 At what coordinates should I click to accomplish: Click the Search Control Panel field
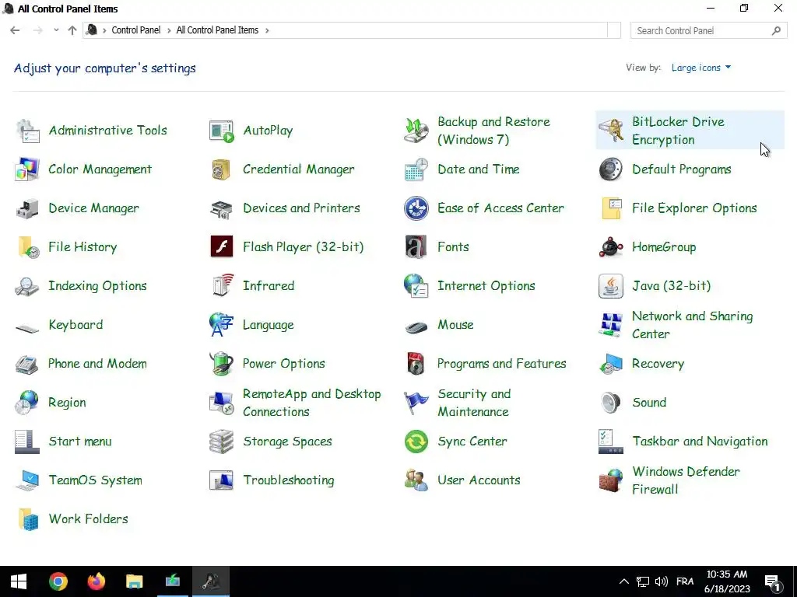[x=708, y=30]
